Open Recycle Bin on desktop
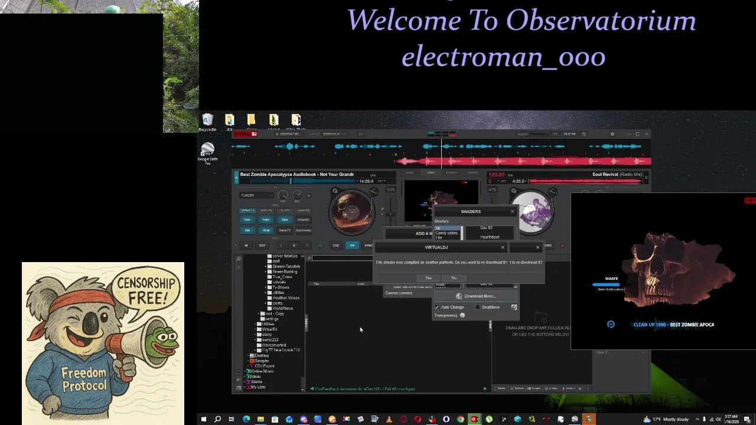Viewport: 756px width, 425px height. coord(207,123)
